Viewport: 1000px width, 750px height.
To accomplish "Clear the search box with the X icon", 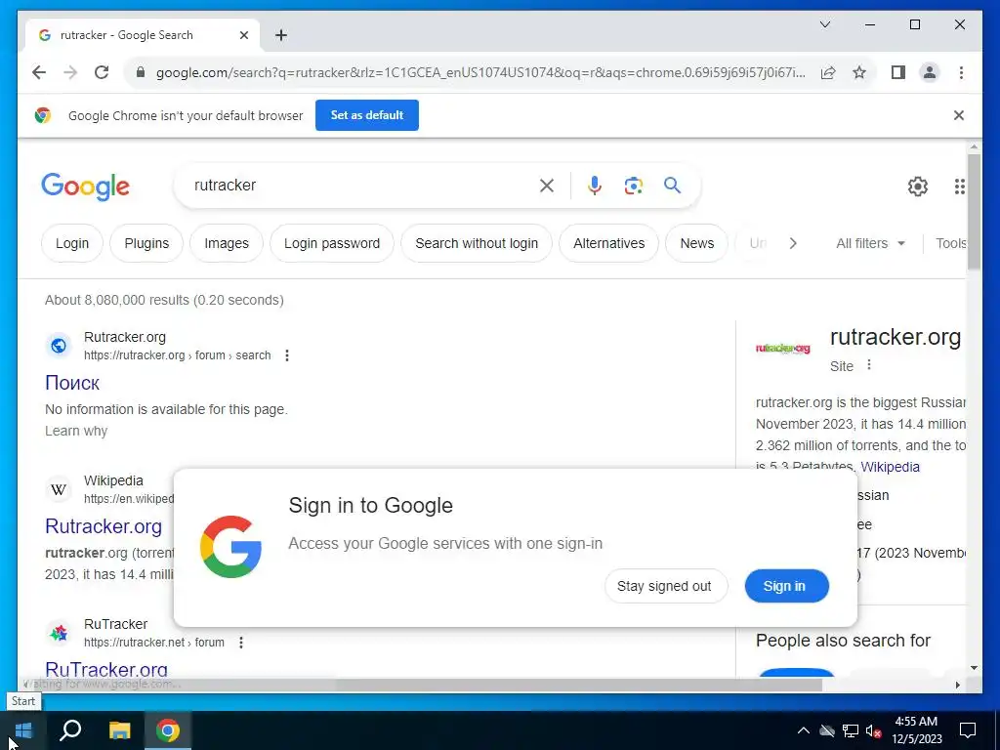I will [547, 186].
